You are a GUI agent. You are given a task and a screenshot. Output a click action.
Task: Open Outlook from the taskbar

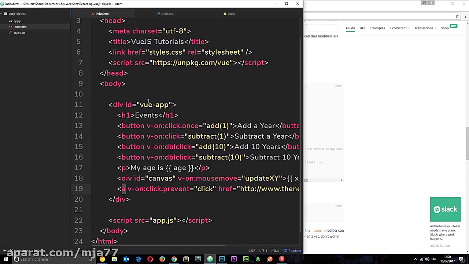[126, 259]
